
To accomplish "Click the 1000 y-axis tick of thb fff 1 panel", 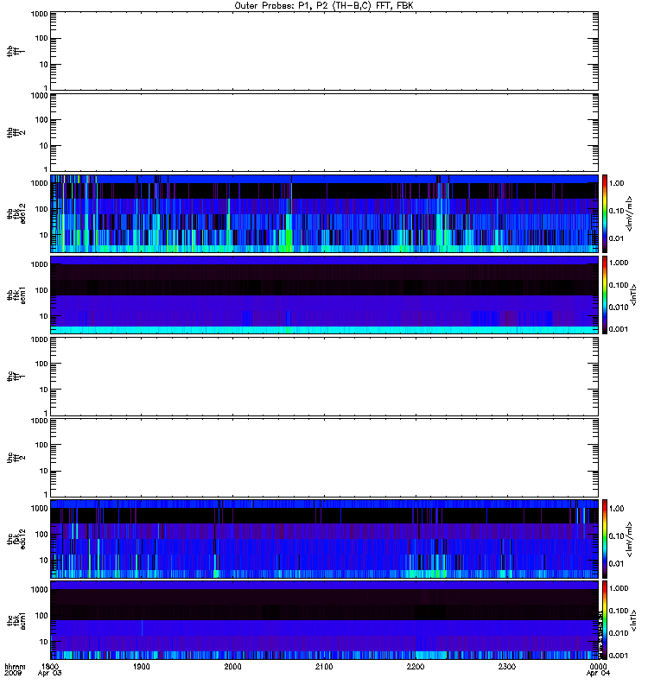I will (40, 14).
